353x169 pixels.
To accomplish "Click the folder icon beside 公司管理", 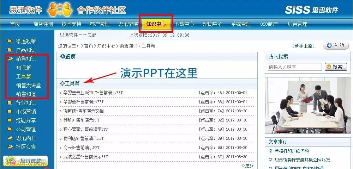I will (10, 129).
